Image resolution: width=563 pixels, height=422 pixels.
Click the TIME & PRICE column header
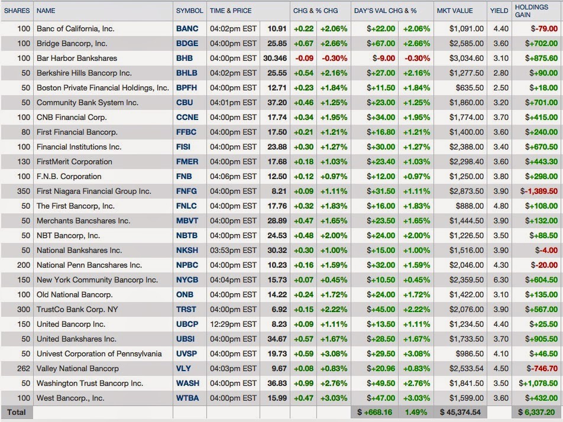[x=231, y=11]
